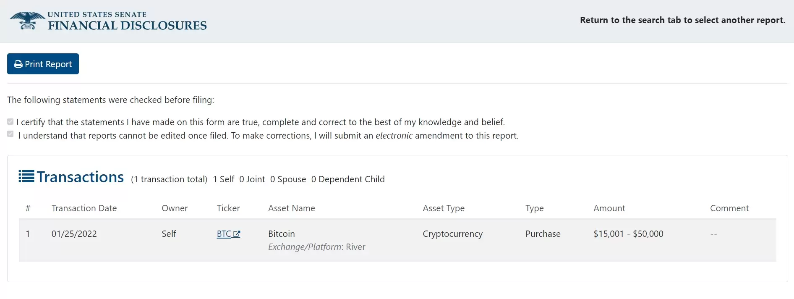Click the Amount column header

pos(609,208)
